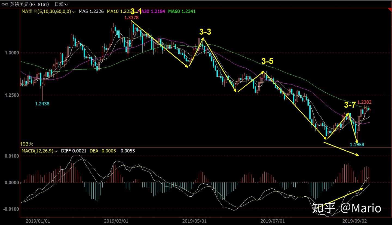Expand the MACD(12,26,9) parameter dropdown

[56, 151]
